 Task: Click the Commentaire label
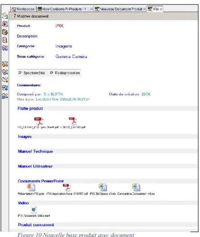coord(29,85)
